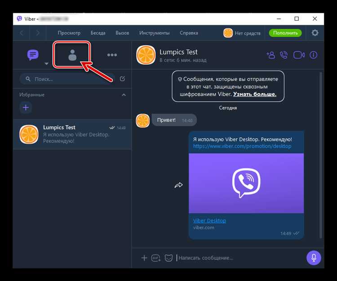The image size is (337, 281).
Task: Open settings gear icon
Action: pyautogui.click(x=315, y=33)
